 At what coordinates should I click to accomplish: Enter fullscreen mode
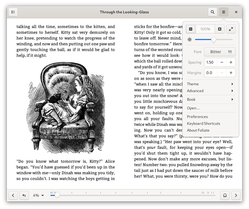(231, 29)
